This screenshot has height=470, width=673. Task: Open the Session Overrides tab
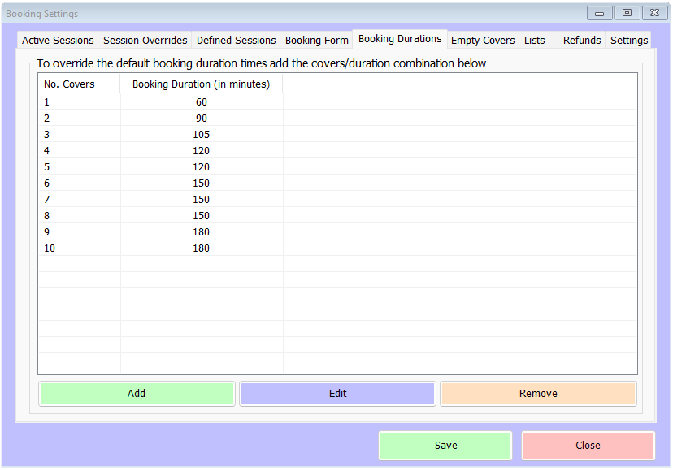coord(145,40)
